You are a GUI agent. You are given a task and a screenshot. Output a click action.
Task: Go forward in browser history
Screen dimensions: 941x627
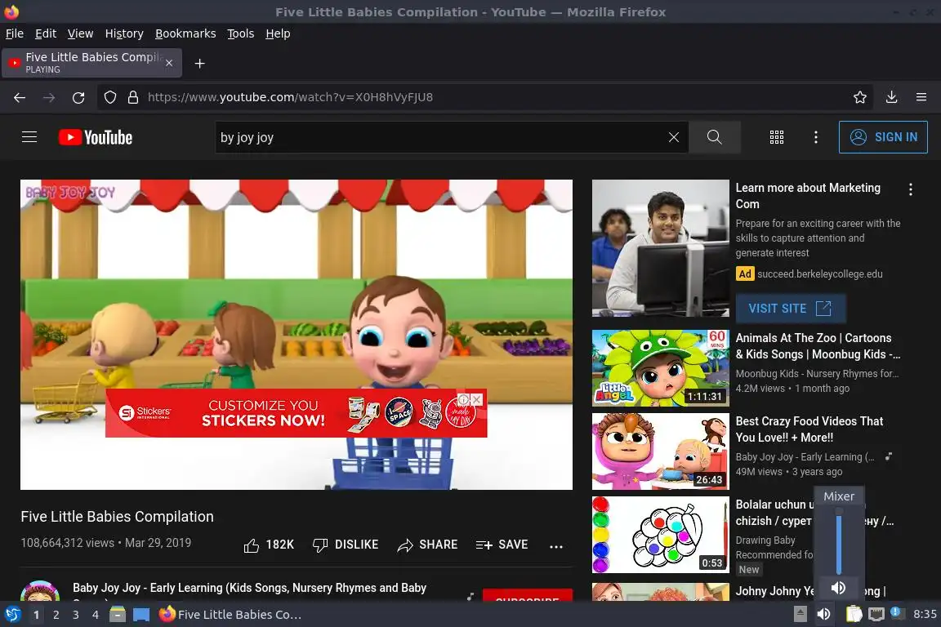[49, 97]
